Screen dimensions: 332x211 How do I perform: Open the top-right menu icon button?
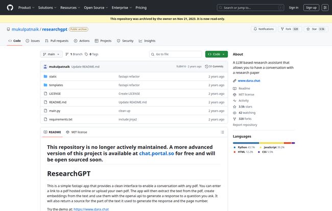[x=325, y=8]
